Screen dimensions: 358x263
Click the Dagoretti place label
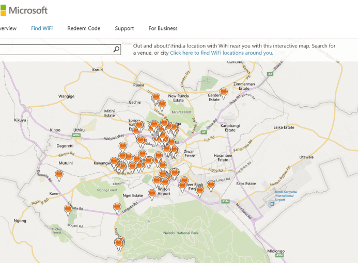65,146
